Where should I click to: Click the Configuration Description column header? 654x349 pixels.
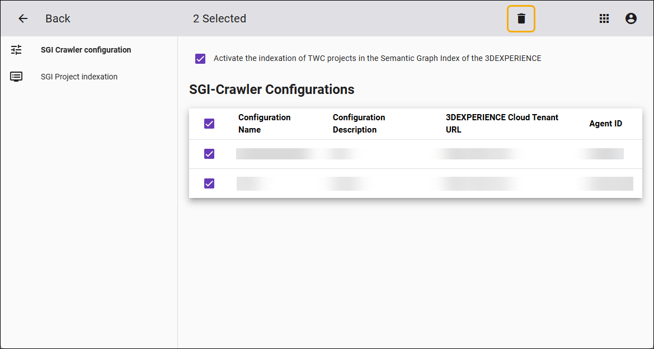[359, 124]
